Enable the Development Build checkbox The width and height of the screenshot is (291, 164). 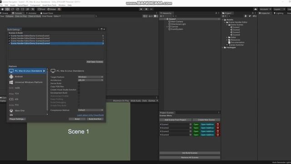pos(79,93)
